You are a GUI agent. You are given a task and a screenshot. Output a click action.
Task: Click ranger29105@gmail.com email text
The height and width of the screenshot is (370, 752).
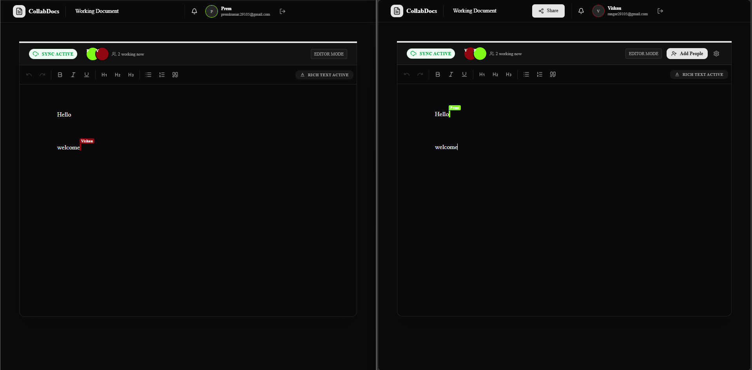coord(627,14)
